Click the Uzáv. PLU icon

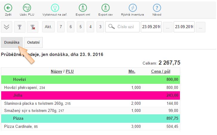pyautogui.click(x=27, y=8)
